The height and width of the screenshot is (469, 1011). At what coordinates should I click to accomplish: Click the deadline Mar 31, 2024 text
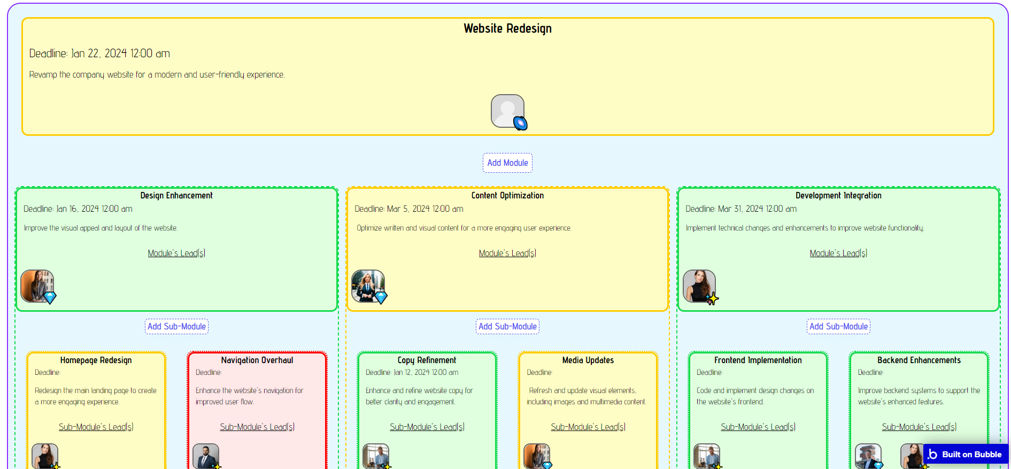tap(741, 209)
